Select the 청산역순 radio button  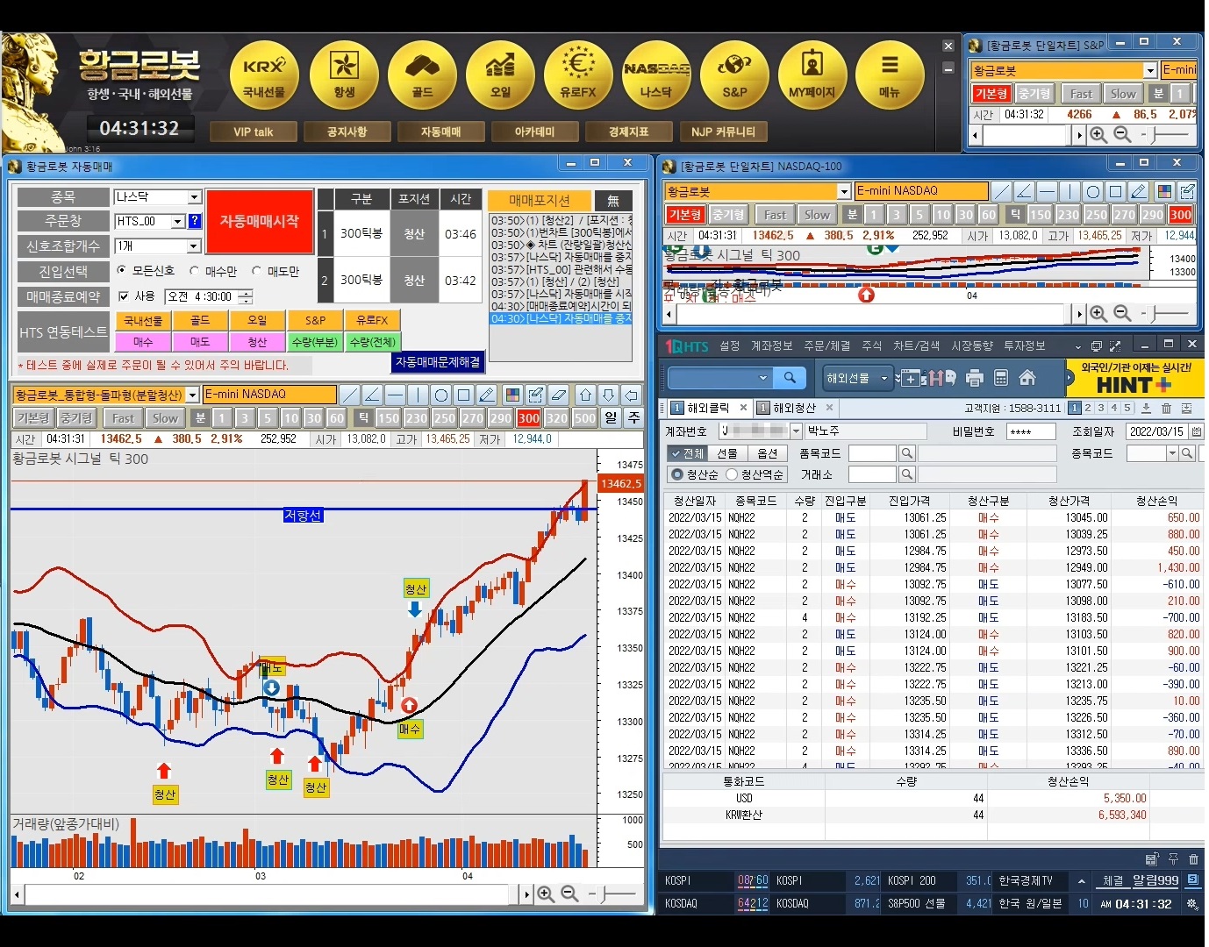click(x=732, y=474)
